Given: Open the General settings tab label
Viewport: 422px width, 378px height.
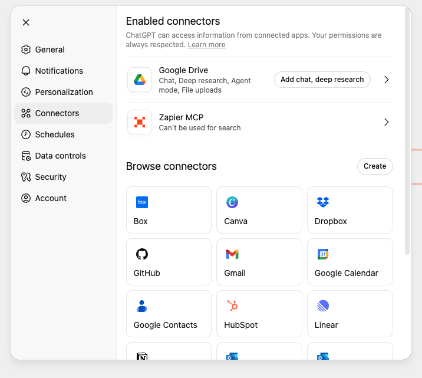Looking at the screenshot, I should tap(50, 50).
